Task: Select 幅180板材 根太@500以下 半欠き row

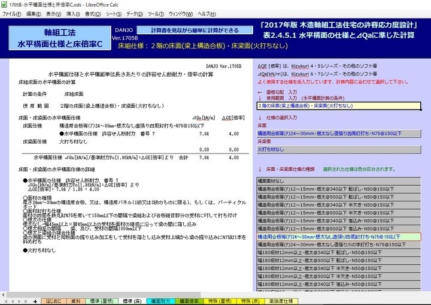Action: tap(339, 276)
